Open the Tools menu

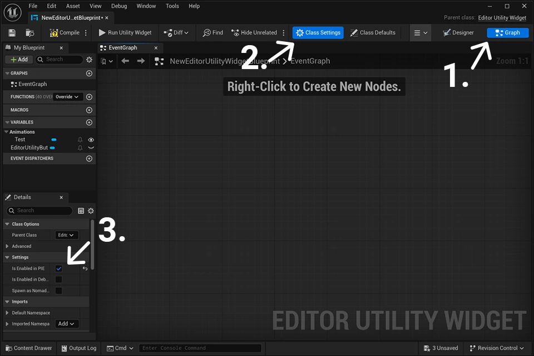point(172,6)
